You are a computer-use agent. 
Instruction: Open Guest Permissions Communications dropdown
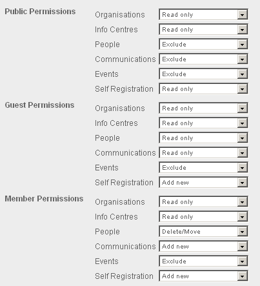(203, 153)
